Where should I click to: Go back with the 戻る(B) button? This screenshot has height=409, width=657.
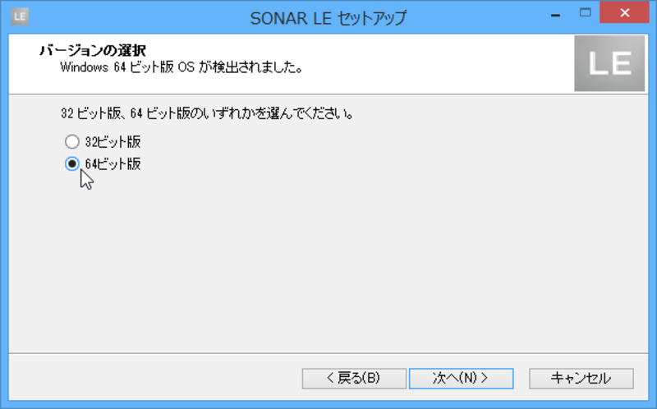(x=354, y=379)
